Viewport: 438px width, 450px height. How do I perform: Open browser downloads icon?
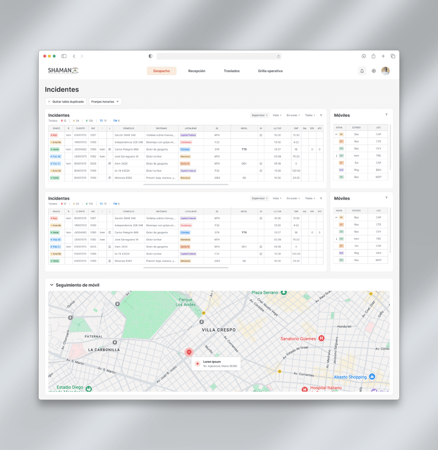coord(364,56)
